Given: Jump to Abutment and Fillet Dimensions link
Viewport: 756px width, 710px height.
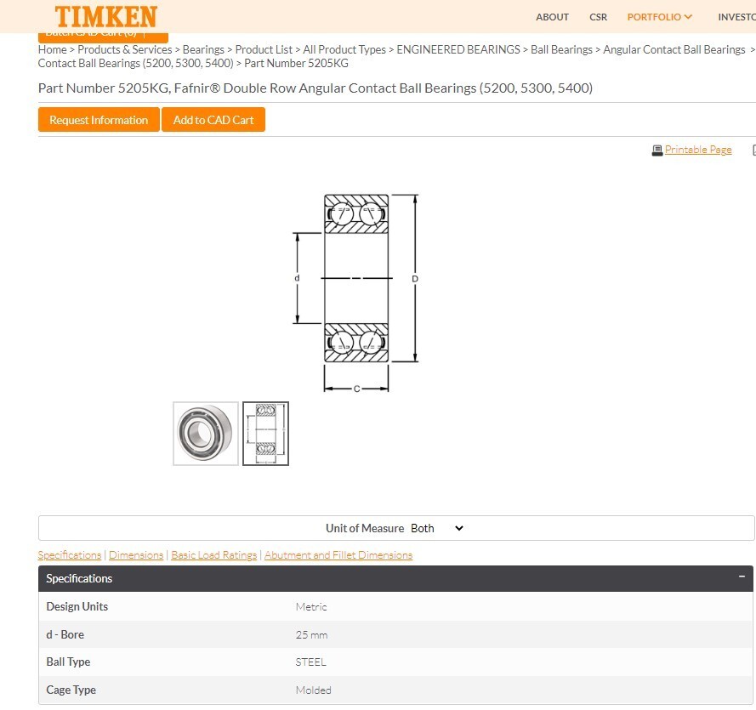Looking at the screenshot, I should [x=338, y=554].
